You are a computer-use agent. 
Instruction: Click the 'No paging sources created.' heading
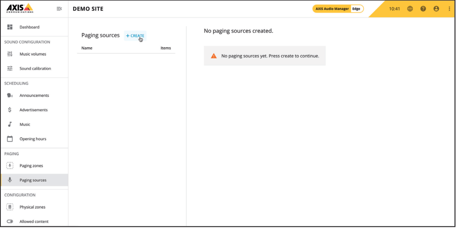(x=238, y=31)
